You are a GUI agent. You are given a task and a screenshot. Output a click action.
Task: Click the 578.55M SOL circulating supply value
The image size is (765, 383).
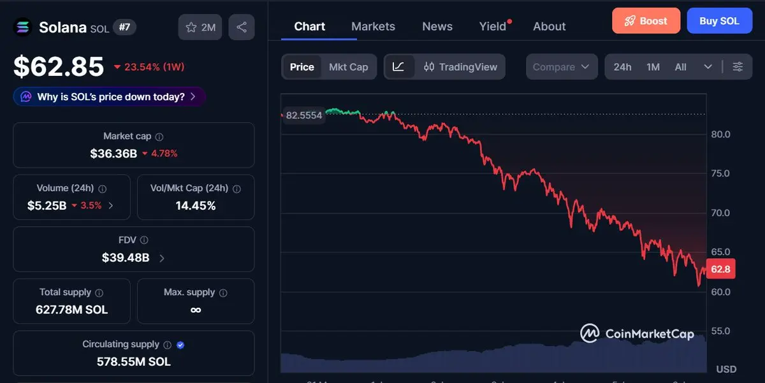click(x=134, y=362)
